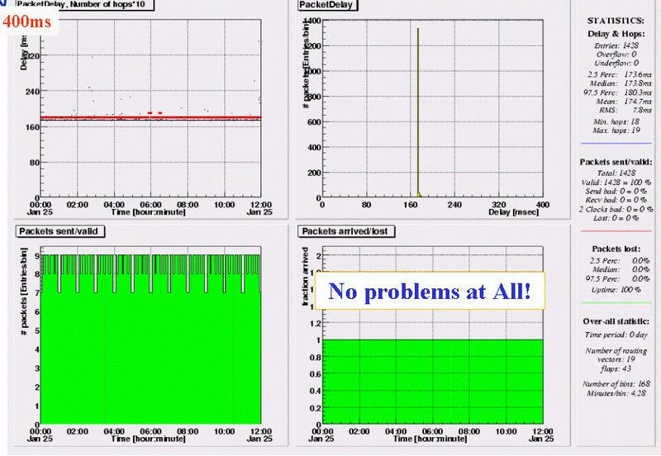
Task: Click the red 400ms label
Action: [x=27, y=22]
